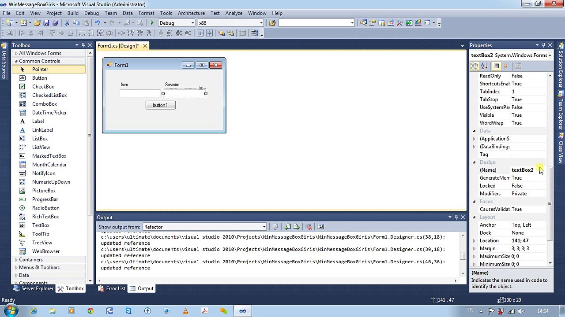This screenshot has height=317, width=565.
Task: Copy the selection using the Copy icon
Action: [x=76, y=23]
